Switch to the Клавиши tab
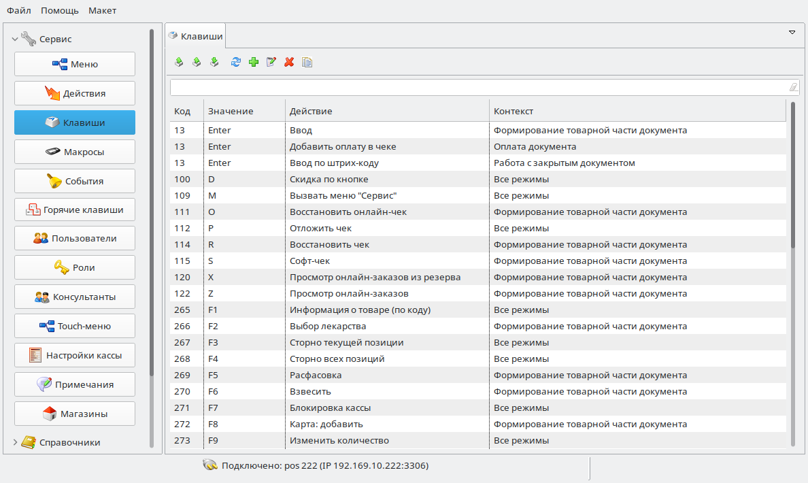 [196, 36]
